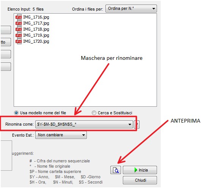The width and height of the screenshot is (204, 190).
Task: Click the preview icon button beside Inizia
Action: click(116, 170)
